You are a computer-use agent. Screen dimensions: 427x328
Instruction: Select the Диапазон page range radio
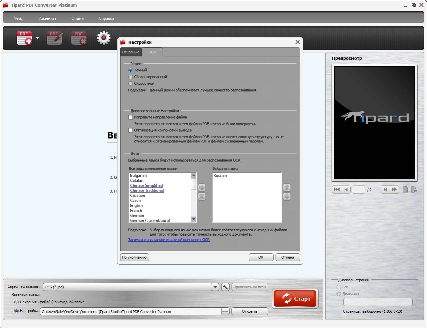point(339,294)
